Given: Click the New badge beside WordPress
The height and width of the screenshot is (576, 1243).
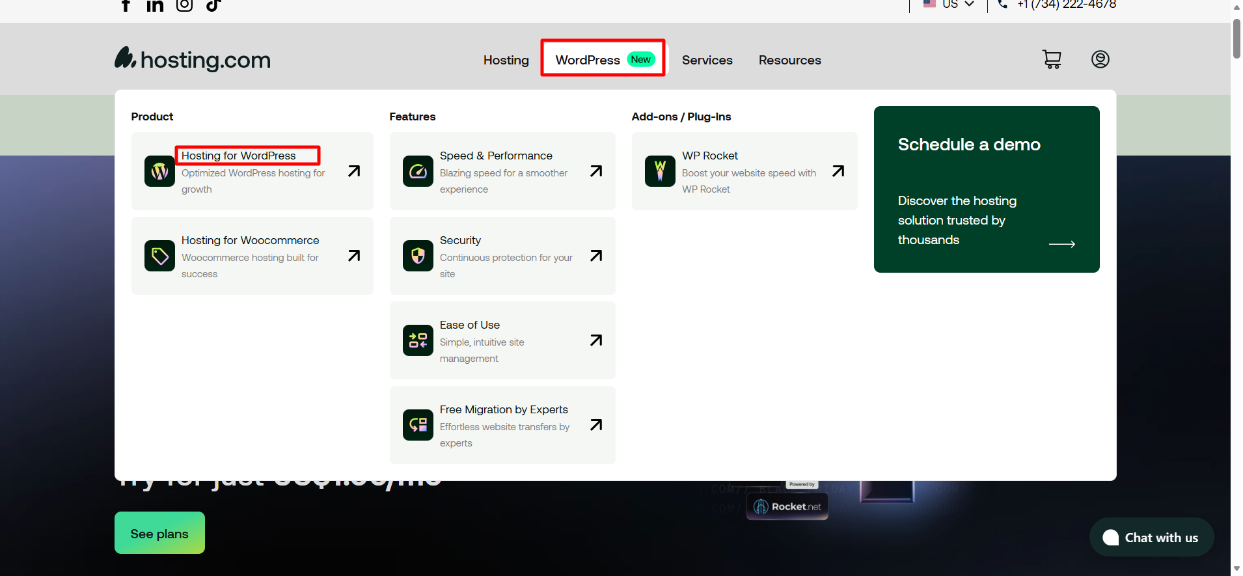Looking at the screenshot, I should click(x=641, y=59).
